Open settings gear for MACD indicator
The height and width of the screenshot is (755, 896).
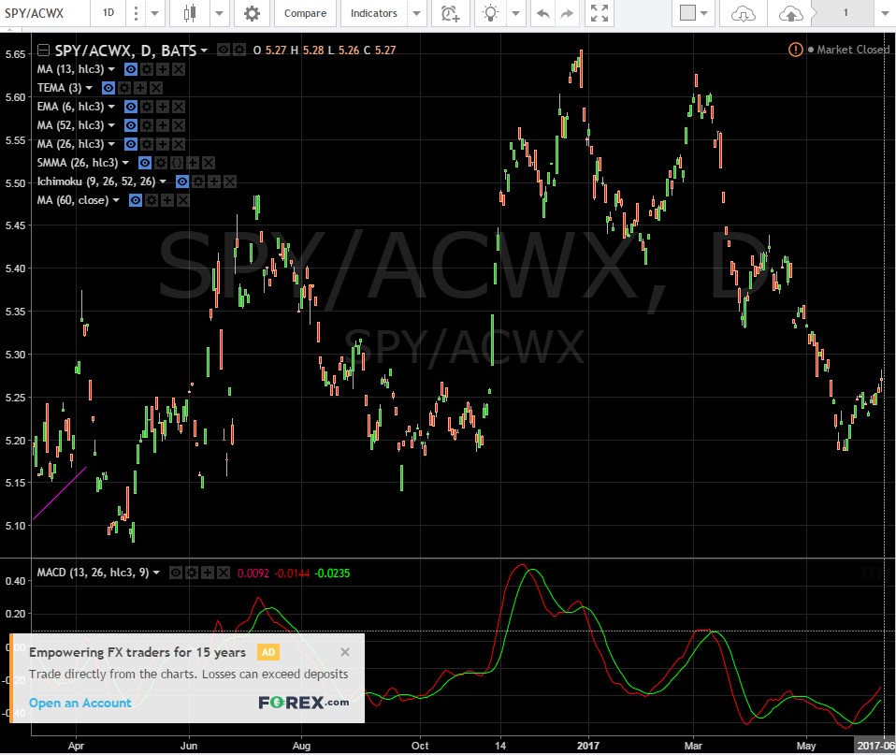(x=192, y=573)
